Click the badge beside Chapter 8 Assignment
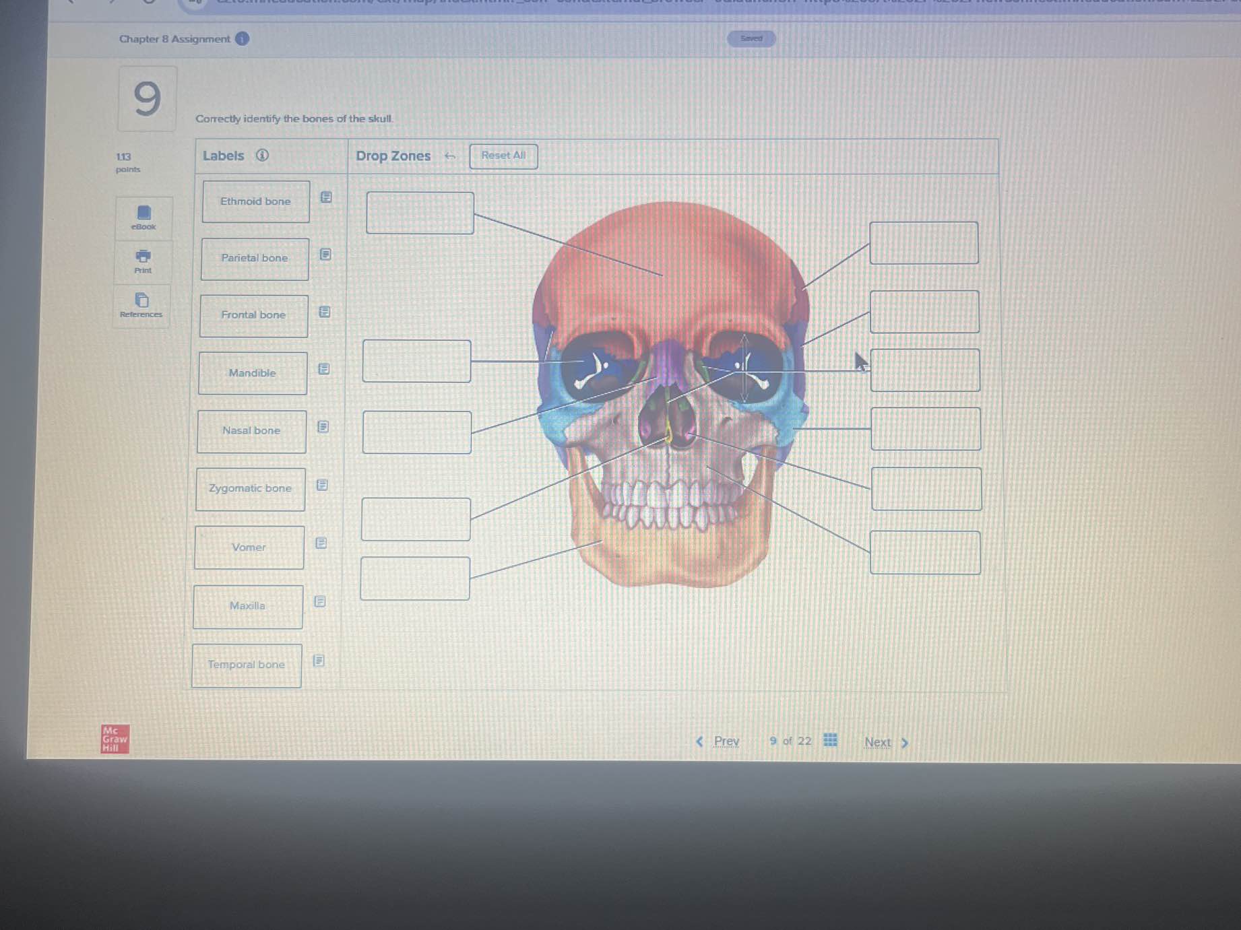 click(x=242, y=39)
